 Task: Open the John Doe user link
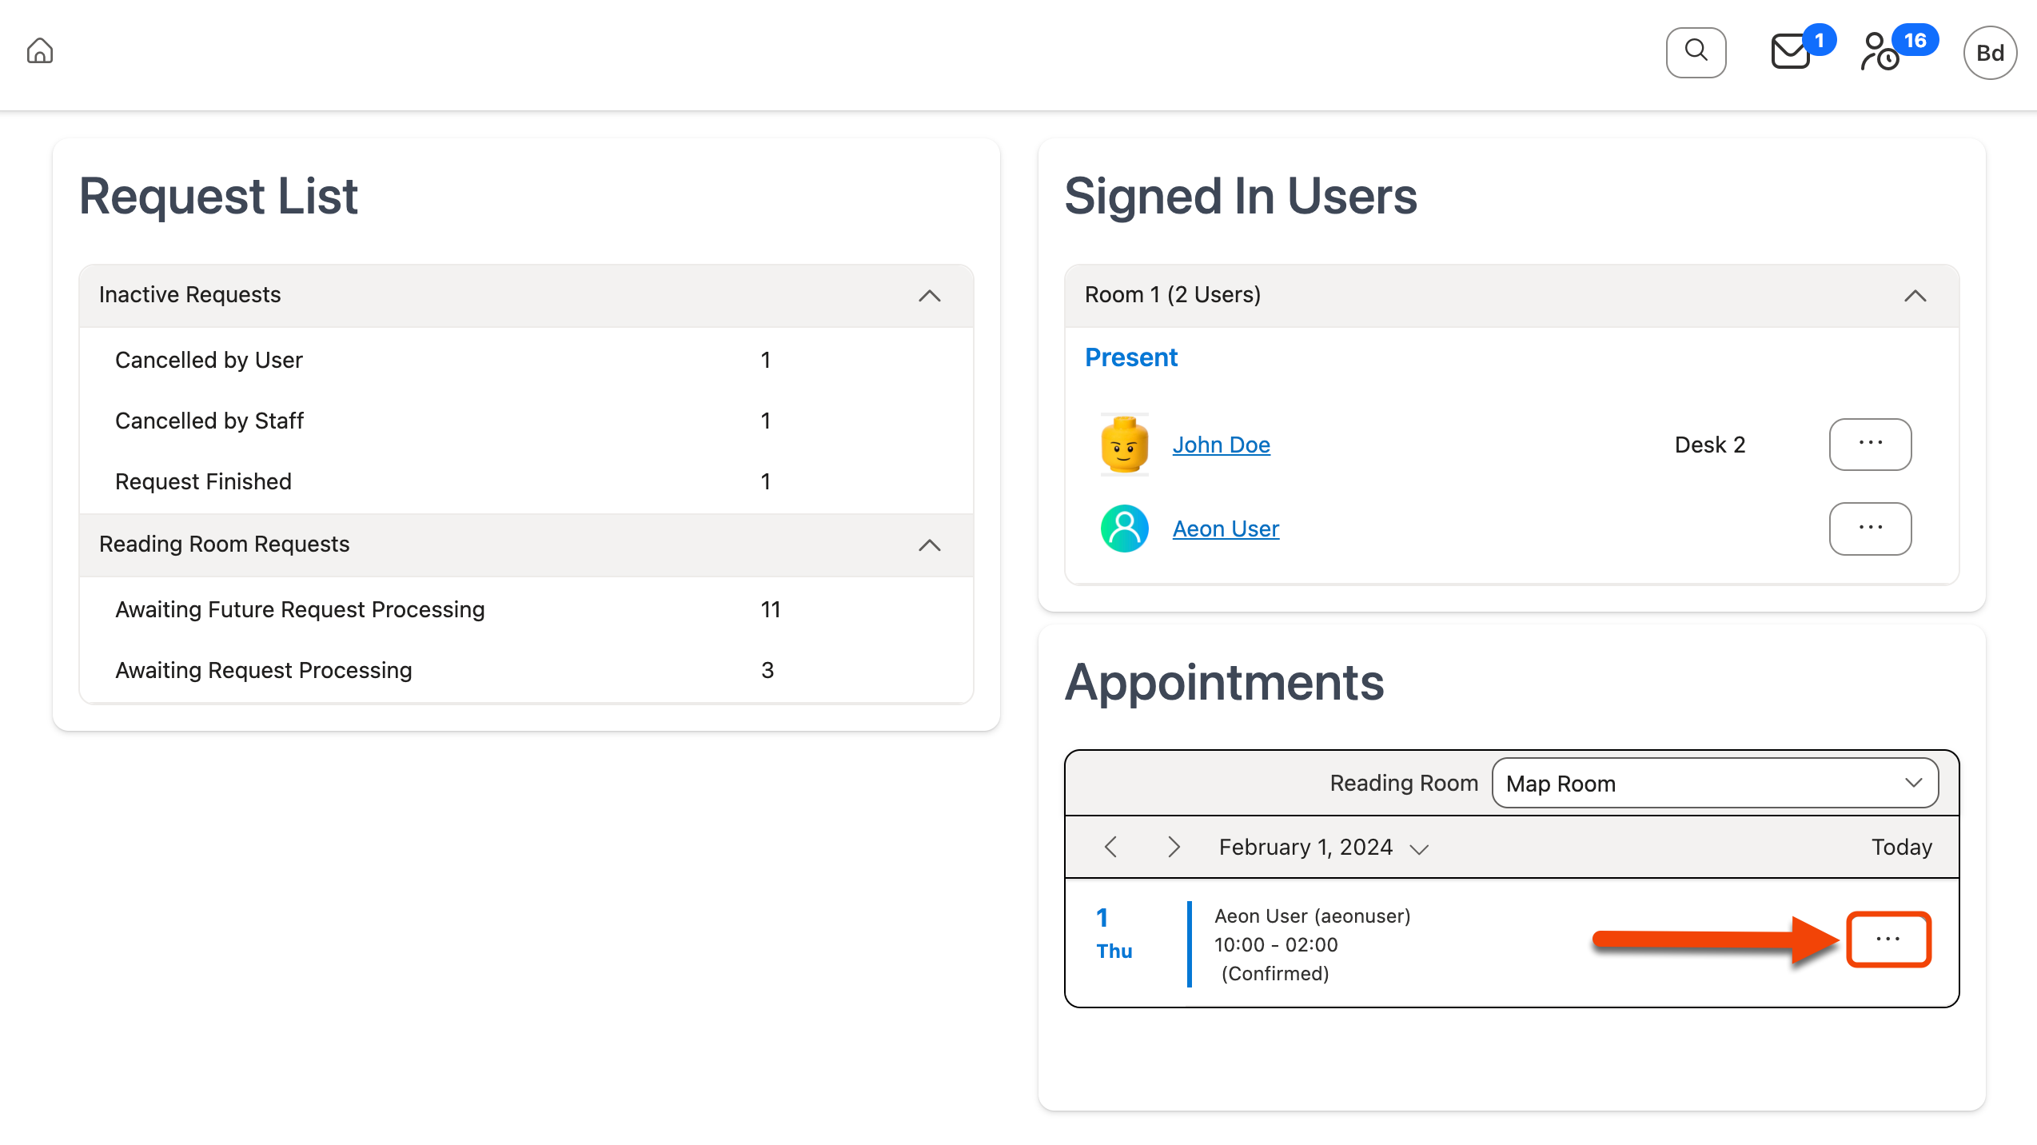tap(1221, 445)
